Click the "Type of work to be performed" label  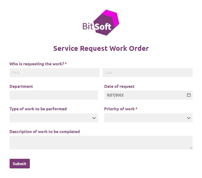point(38,109)
